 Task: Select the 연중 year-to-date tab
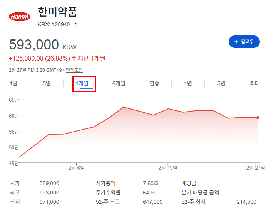click(154, 83)
